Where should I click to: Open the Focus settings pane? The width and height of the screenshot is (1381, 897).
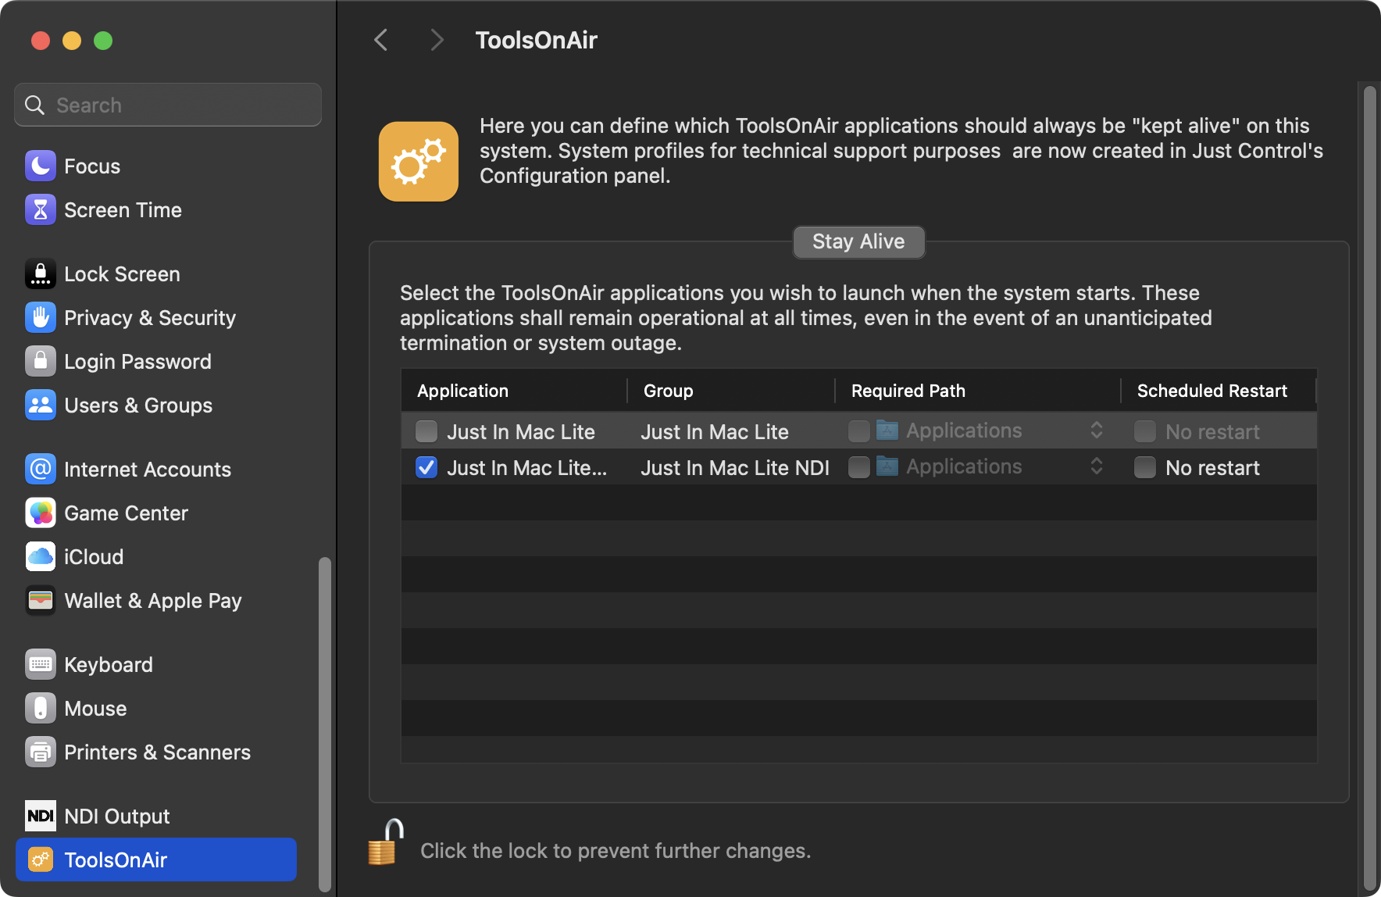[x=156, y=166]
